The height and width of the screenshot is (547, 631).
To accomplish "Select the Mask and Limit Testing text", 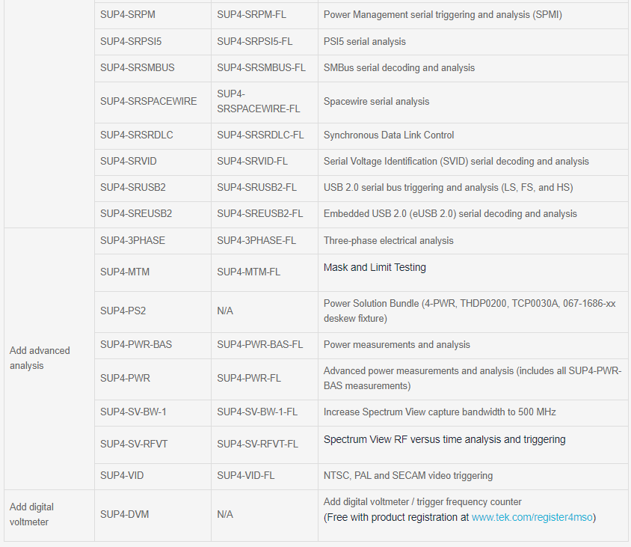I will [x=375, y=267].
